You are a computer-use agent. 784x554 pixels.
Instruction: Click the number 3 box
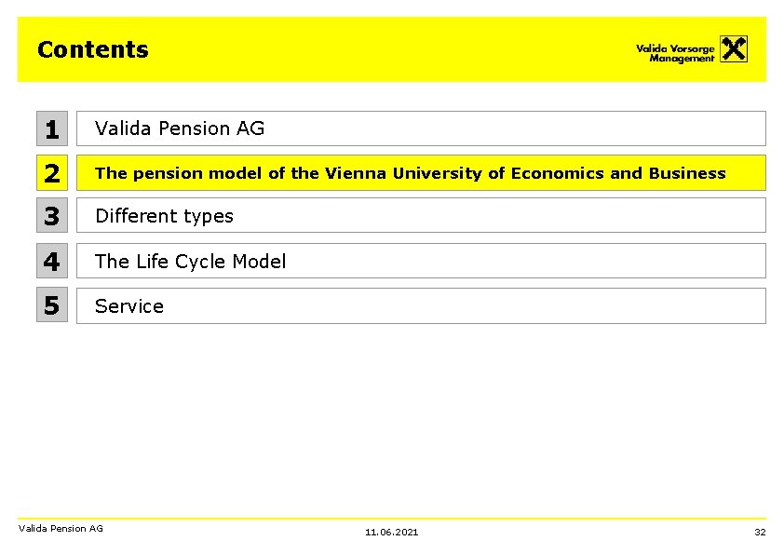[x=52, y=215]
